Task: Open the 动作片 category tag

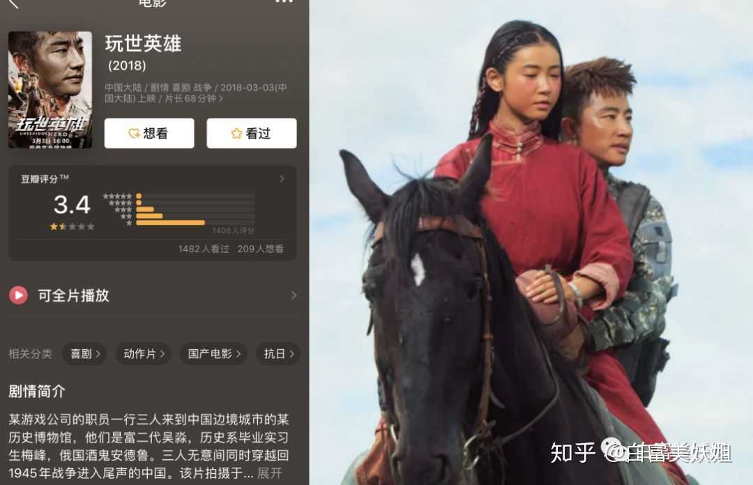Action: [x=144, y=353]
